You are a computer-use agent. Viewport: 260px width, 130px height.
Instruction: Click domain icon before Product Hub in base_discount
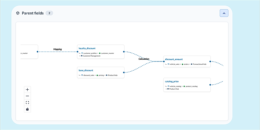pyautogui.click(x=106, y=75)
